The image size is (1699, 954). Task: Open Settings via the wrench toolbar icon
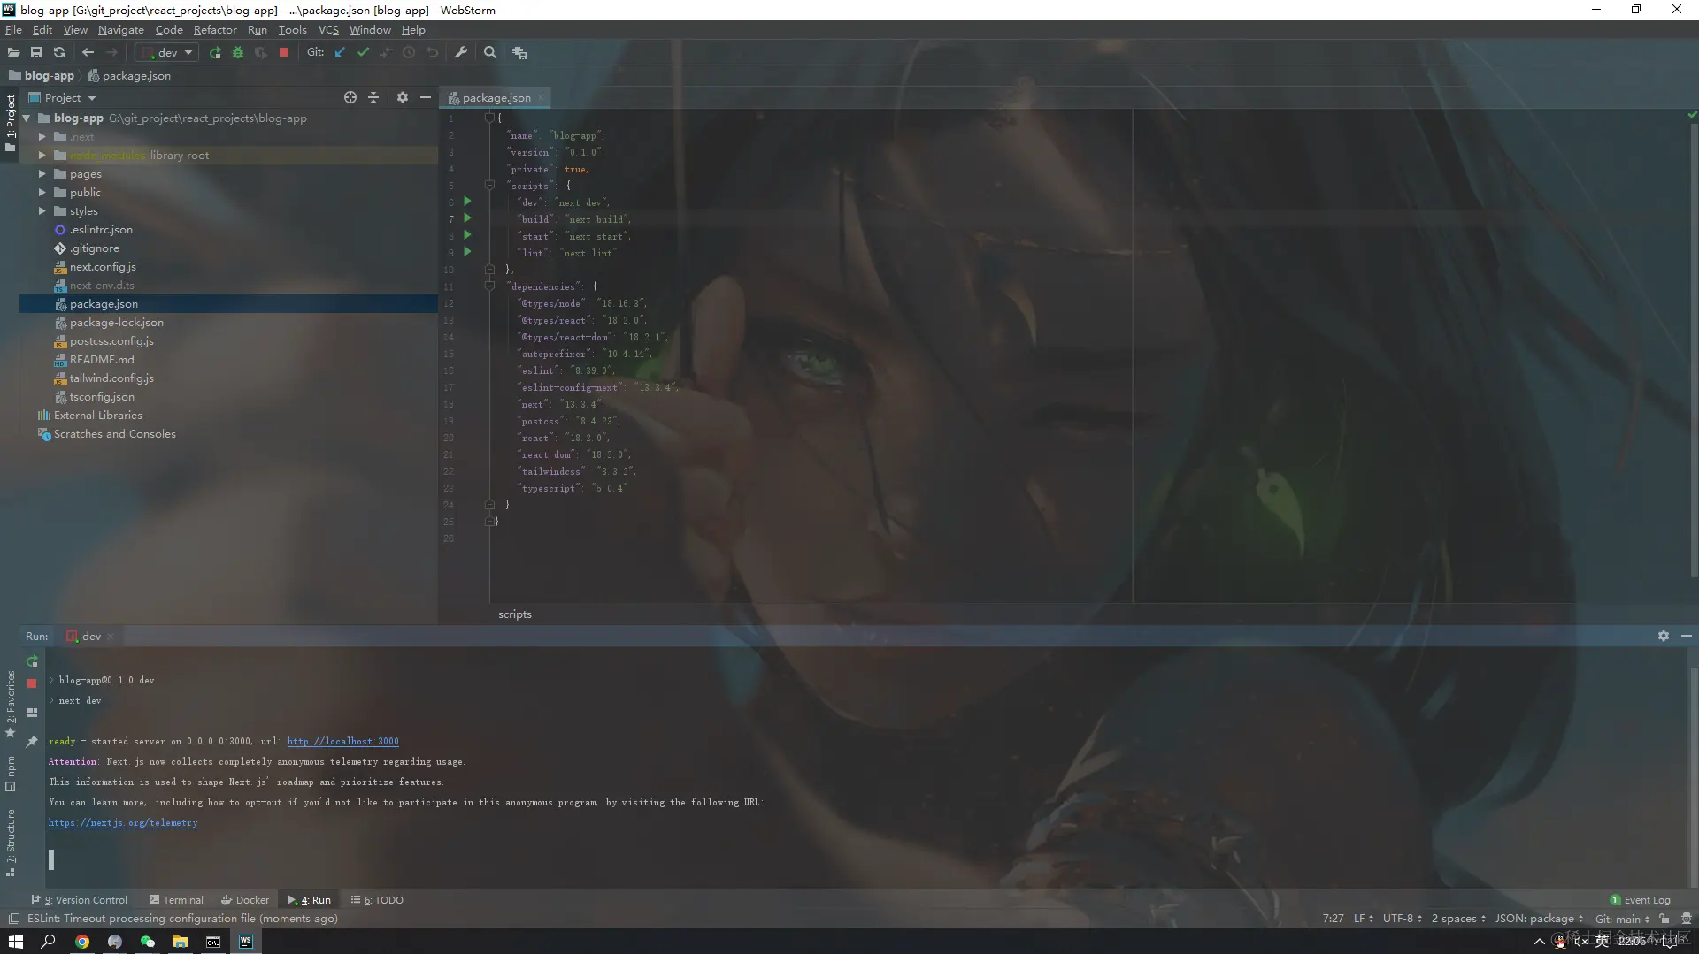point(462,52)
